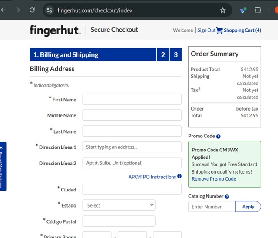Click the Billing Address heading
The height and width of the screenshot is (238, 278).
point(52,69)
